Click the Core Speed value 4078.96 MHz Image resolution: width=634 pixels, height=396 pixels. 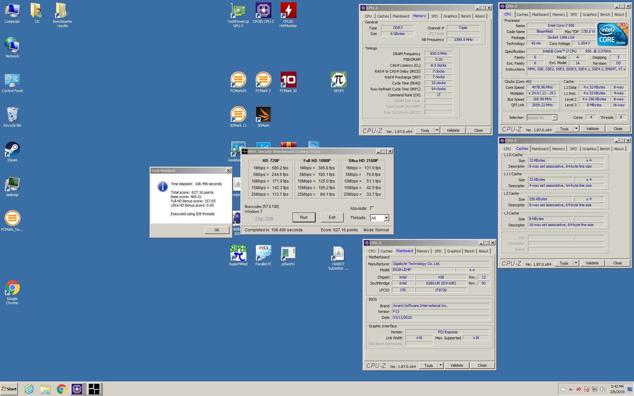point(542,87)
